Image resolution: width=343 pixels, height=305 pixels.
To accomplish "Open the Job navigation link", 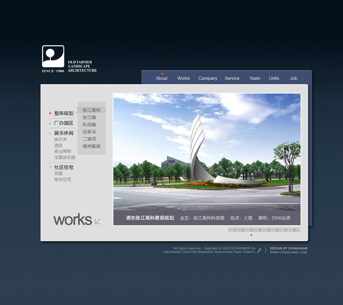I will (293, 78).
